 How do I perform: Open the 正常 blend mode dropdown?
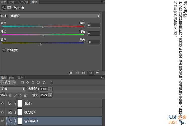[13, 89]
